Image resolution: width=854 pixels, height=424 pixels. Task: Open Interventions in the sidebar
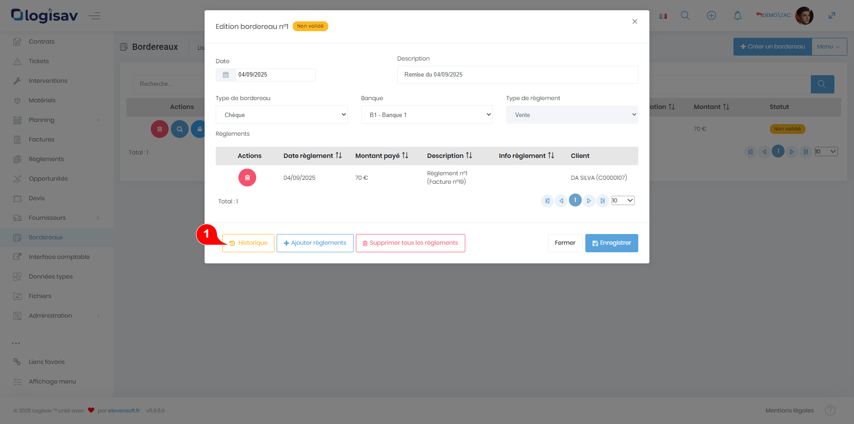pyautogui.click(x=48, y=81)
